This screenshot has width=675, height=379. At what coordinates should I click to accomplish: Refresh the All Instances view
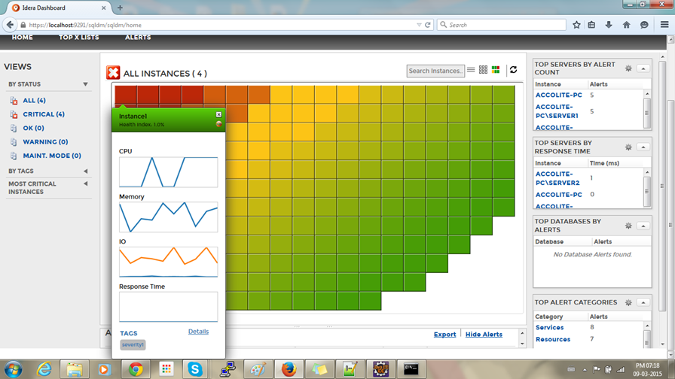(x=513, y=70)
